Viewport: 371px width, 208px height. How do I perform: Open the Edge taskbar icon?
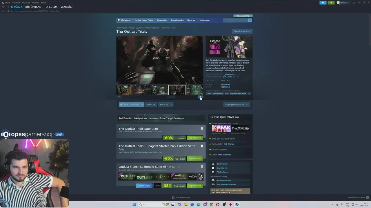point(199,205)
